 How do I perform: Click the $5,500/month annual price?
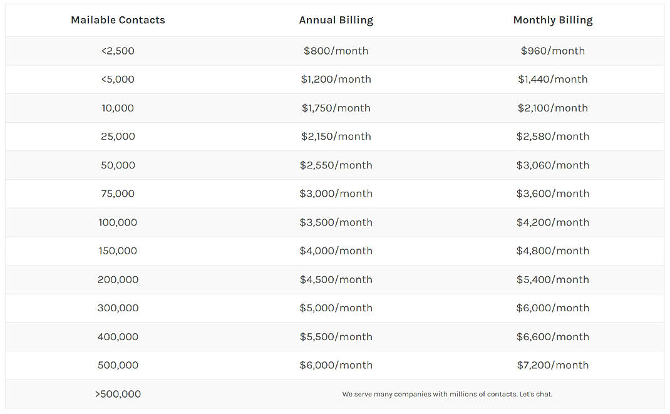[336, 336]
